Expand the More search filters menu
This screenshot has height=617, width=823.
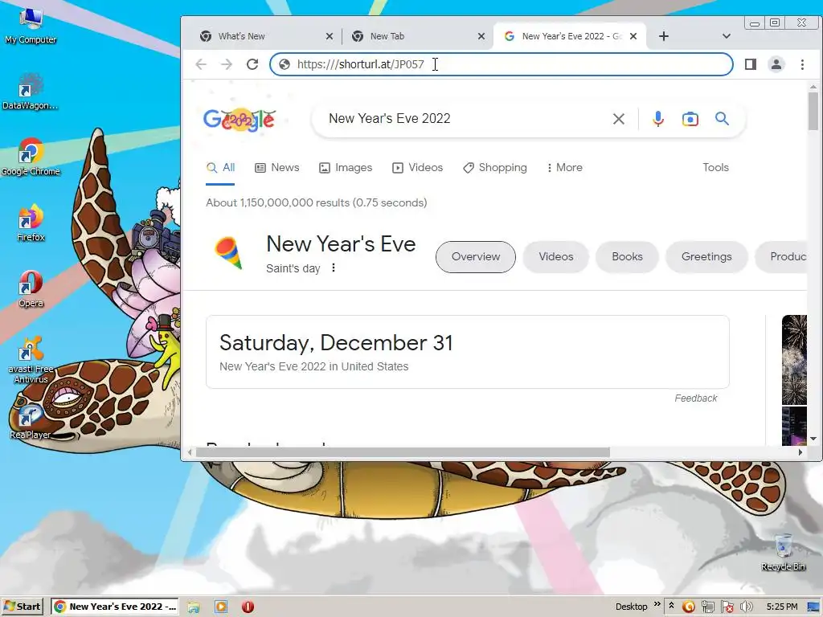pos(564,167)
